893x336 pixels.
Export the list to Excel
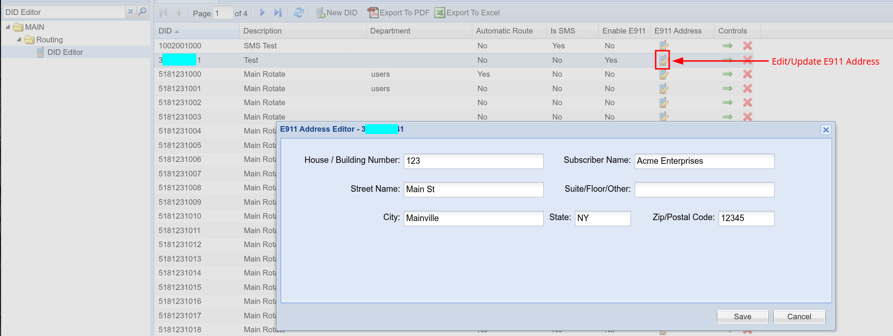467,13
